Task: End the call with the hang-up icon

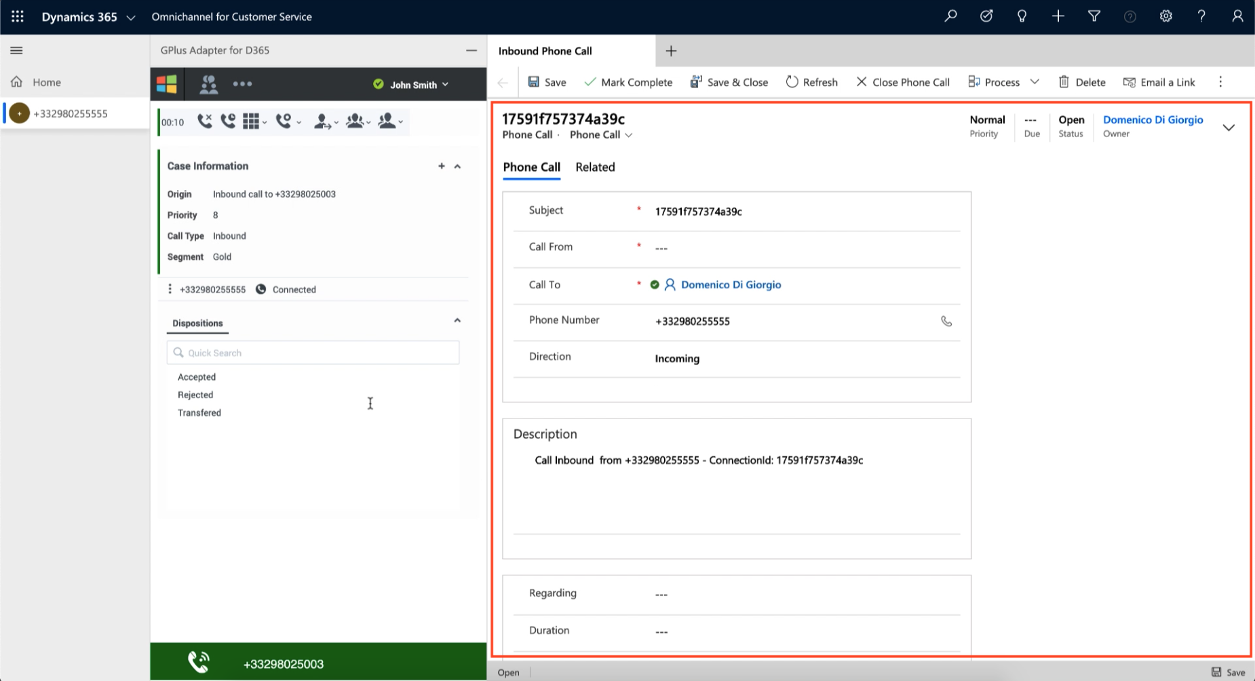Action: [204, 121]
